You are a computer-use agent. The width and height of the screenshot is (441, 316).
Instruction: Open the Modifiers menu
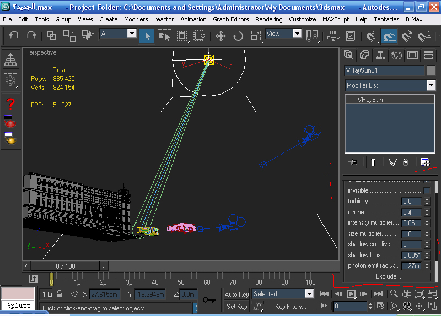pyautogui.click(x=136, y=19)
